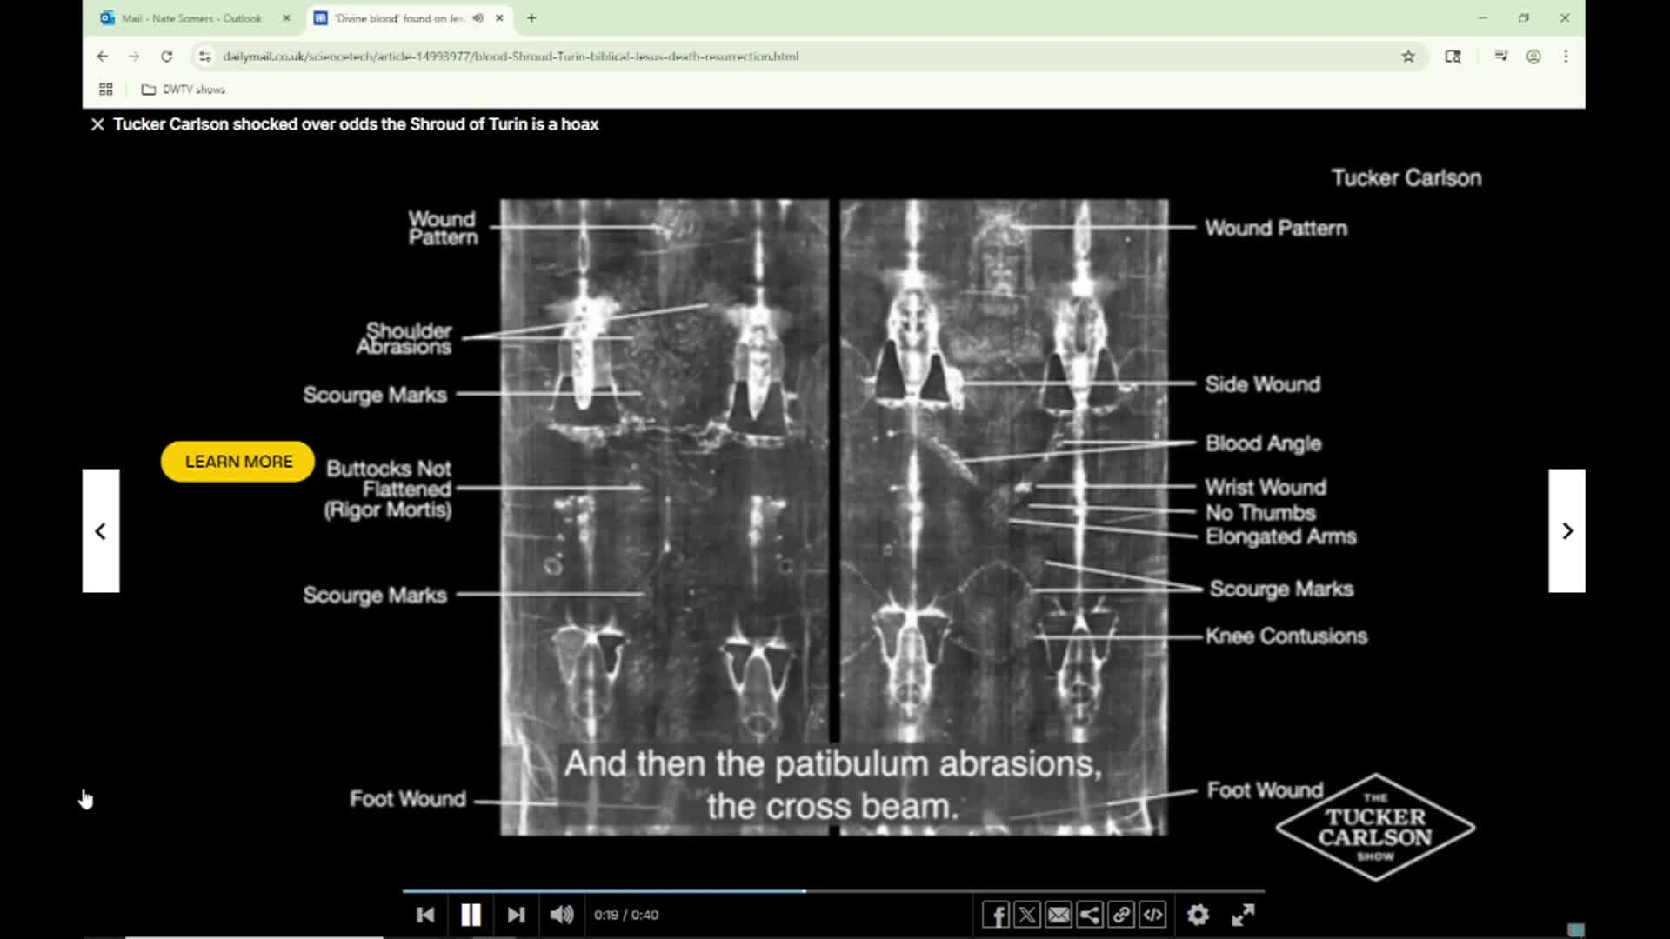The height and width of the screenshot is (939, 1670).
Task: Click the Tucker Carlson credit text
Action: (1406, 178)
